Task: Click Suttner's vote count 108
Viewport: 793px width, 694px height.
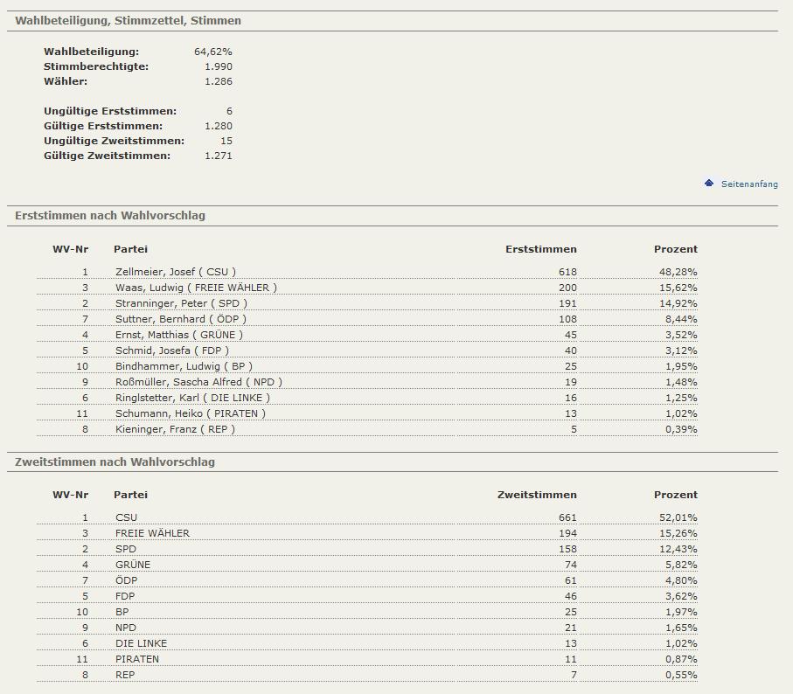Action: point(567,319)
